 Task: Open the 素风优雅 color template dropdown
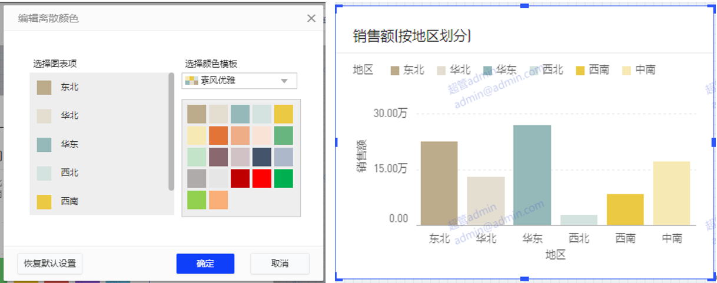click(x=240, y=81)
